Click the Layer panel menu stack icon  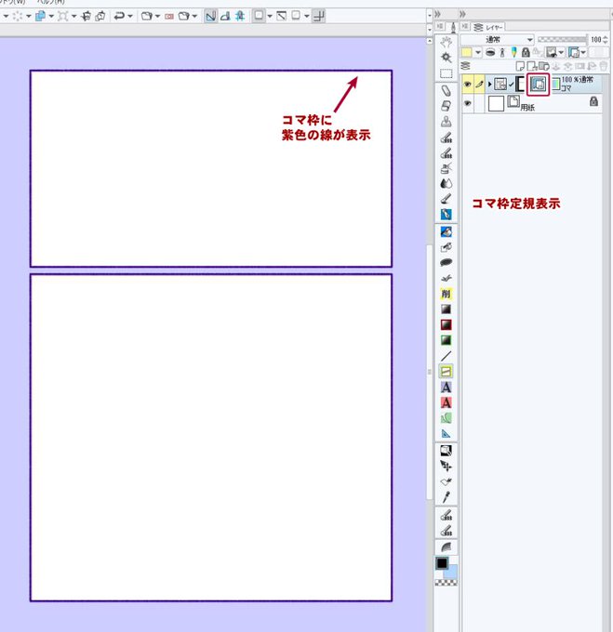[x=465, y=65]
